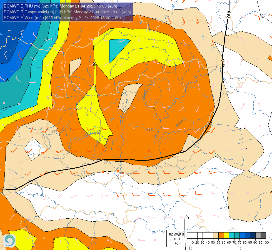
Task: Select the yellow 60-65 legend swatch
Action: click(226, 235)
